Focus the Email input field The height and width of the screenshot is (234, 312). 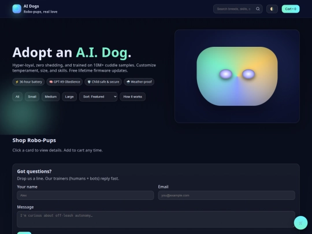[226, 195]
